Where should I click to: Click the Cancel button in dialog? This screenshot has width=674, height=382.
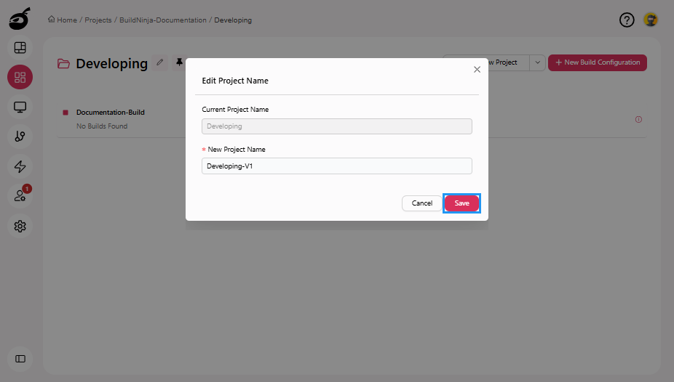(x=421, y=203)
